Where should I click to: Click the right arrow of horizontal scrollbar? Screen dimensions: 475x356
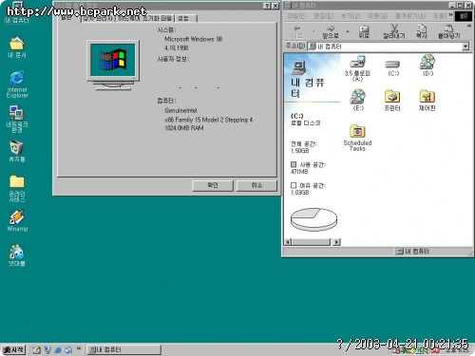coord(337,242)
